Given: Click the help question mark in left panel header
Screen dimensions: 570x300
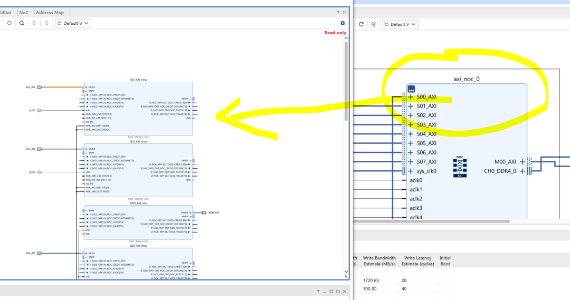Looking at the screenshot, I should coord(338,12).
